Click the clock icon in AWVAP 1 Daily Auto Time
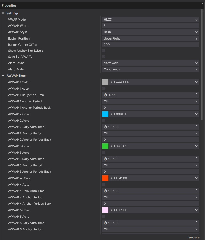Screen dimensions: 205x240 (105, 95)
